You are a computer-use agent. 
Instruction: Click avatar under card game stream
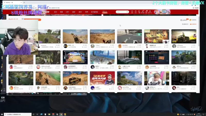pyautogui.click(x=65, y=67)
